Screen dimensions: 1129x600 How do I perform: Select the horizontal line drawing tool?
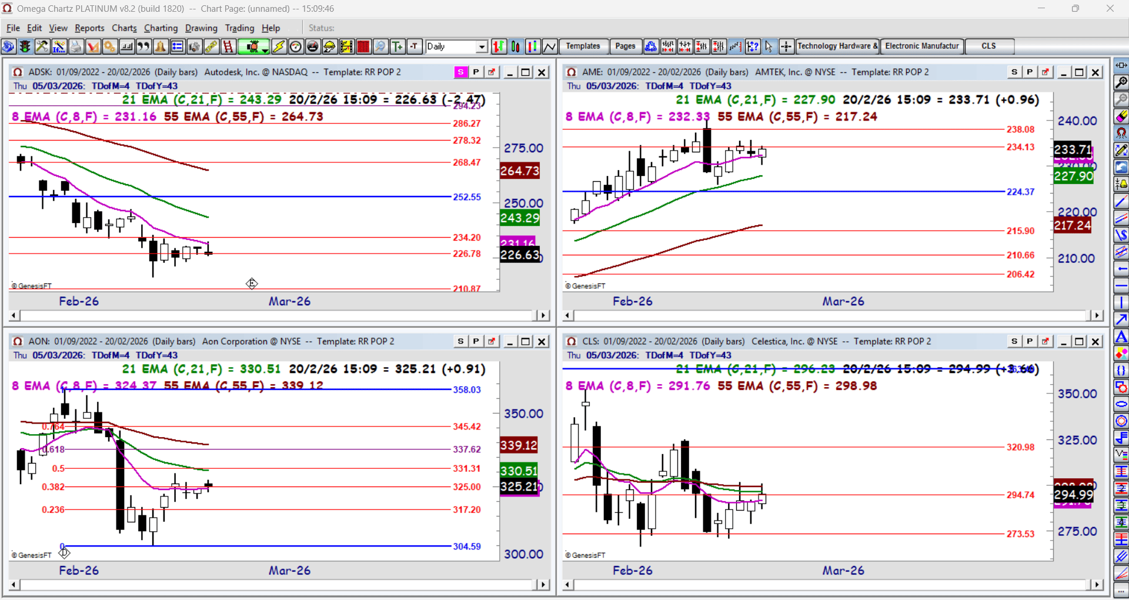coord(1121,286)
